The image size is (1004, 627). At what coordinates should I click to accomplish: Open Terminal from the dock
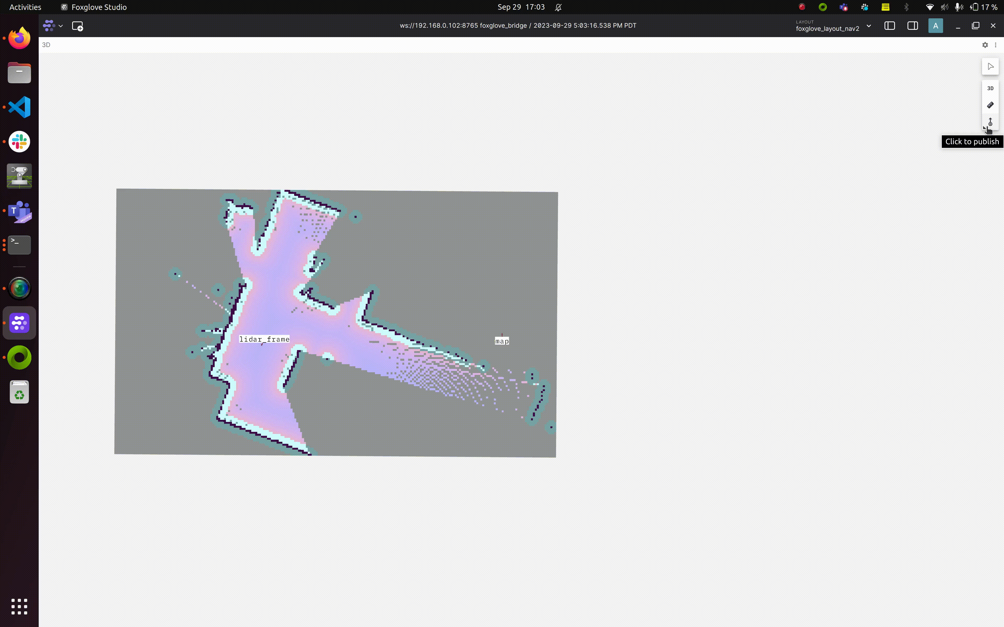pos(20,245)
